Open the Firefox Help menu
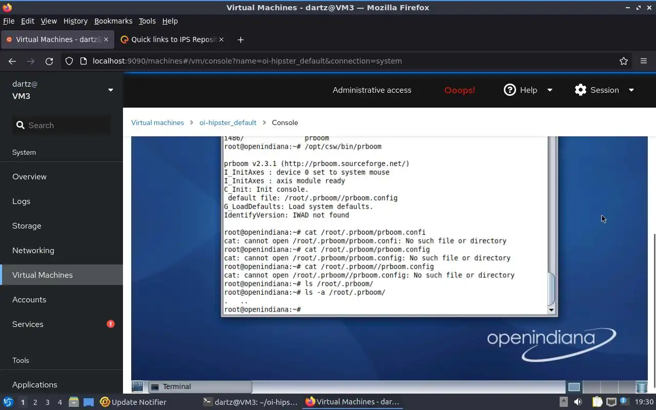This screenshot has width=656, height=410. (170, 21)
